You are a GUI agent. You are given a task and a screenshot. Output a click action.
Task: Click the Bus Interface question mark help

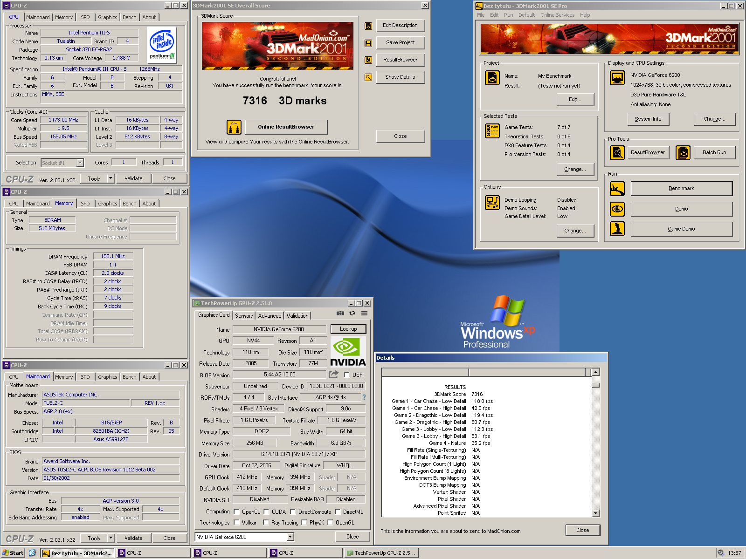[x=364, y=397]
